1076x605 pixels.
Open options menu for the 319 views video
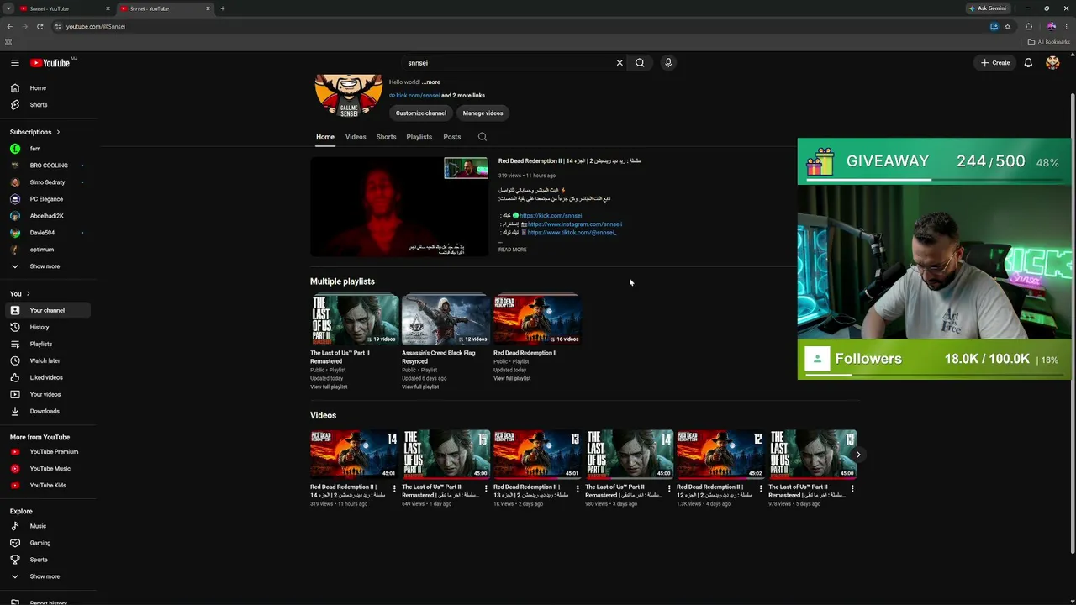[x=394, y=488]
